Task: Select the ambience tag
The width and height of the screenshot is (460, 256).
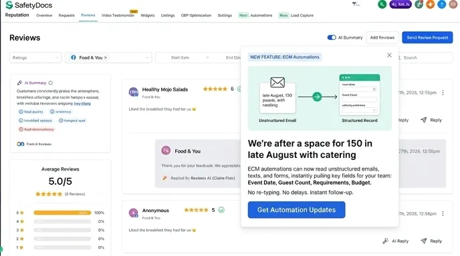Action: point(60,112)
